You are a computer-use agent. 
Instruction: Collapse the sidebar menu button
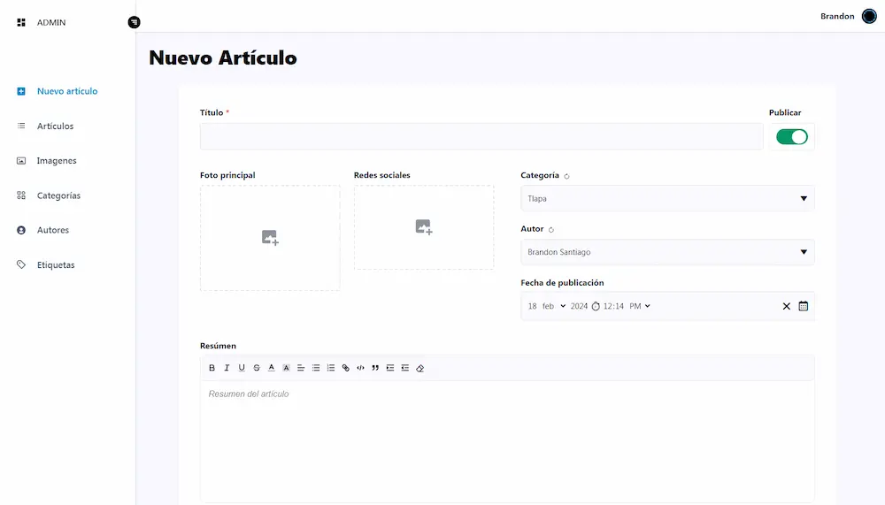[x=134, y=22]
